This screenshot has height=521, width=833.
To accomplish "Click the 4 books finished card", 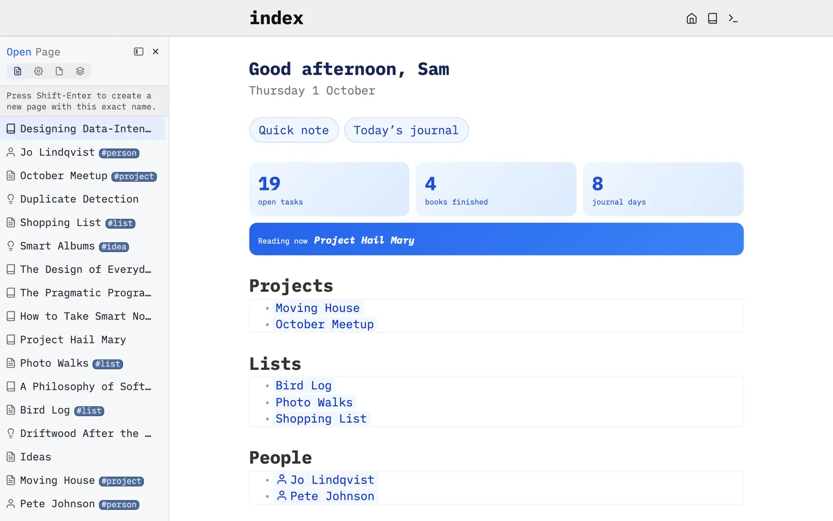I will [x=496, y=189].
